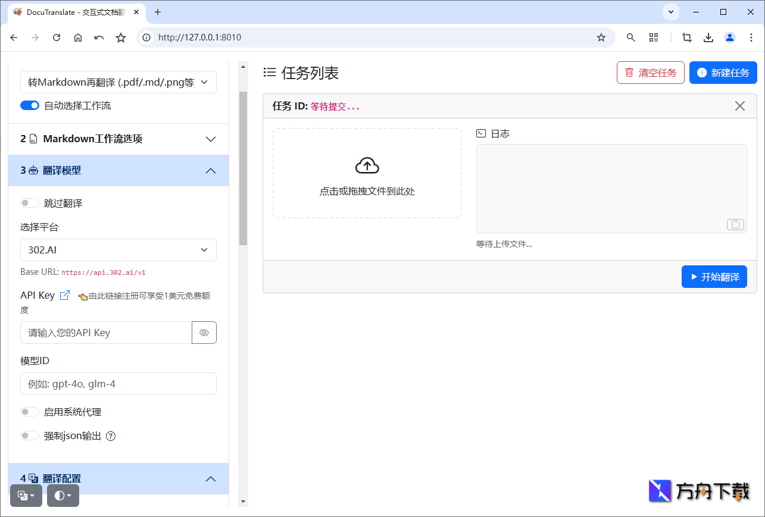Click the terminal icon next to 日志
Viewport: 765px width, 517px height.
tap(481, 133)
